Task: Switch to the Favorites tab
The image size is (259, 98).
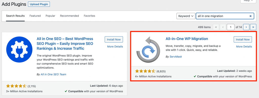Action: coord(89,16)
